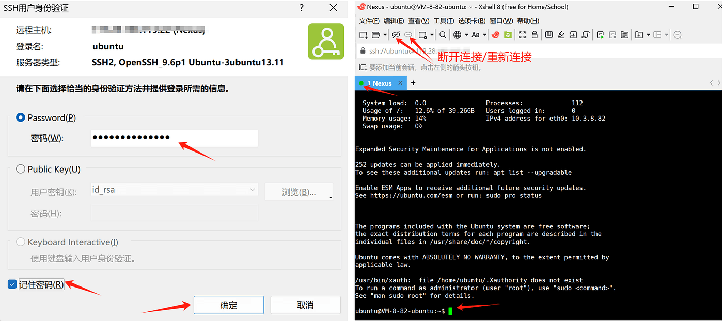Click the add current session icon
Viewport: 723px width, 321px height.
pyautogui.click(x=363, y=67)
